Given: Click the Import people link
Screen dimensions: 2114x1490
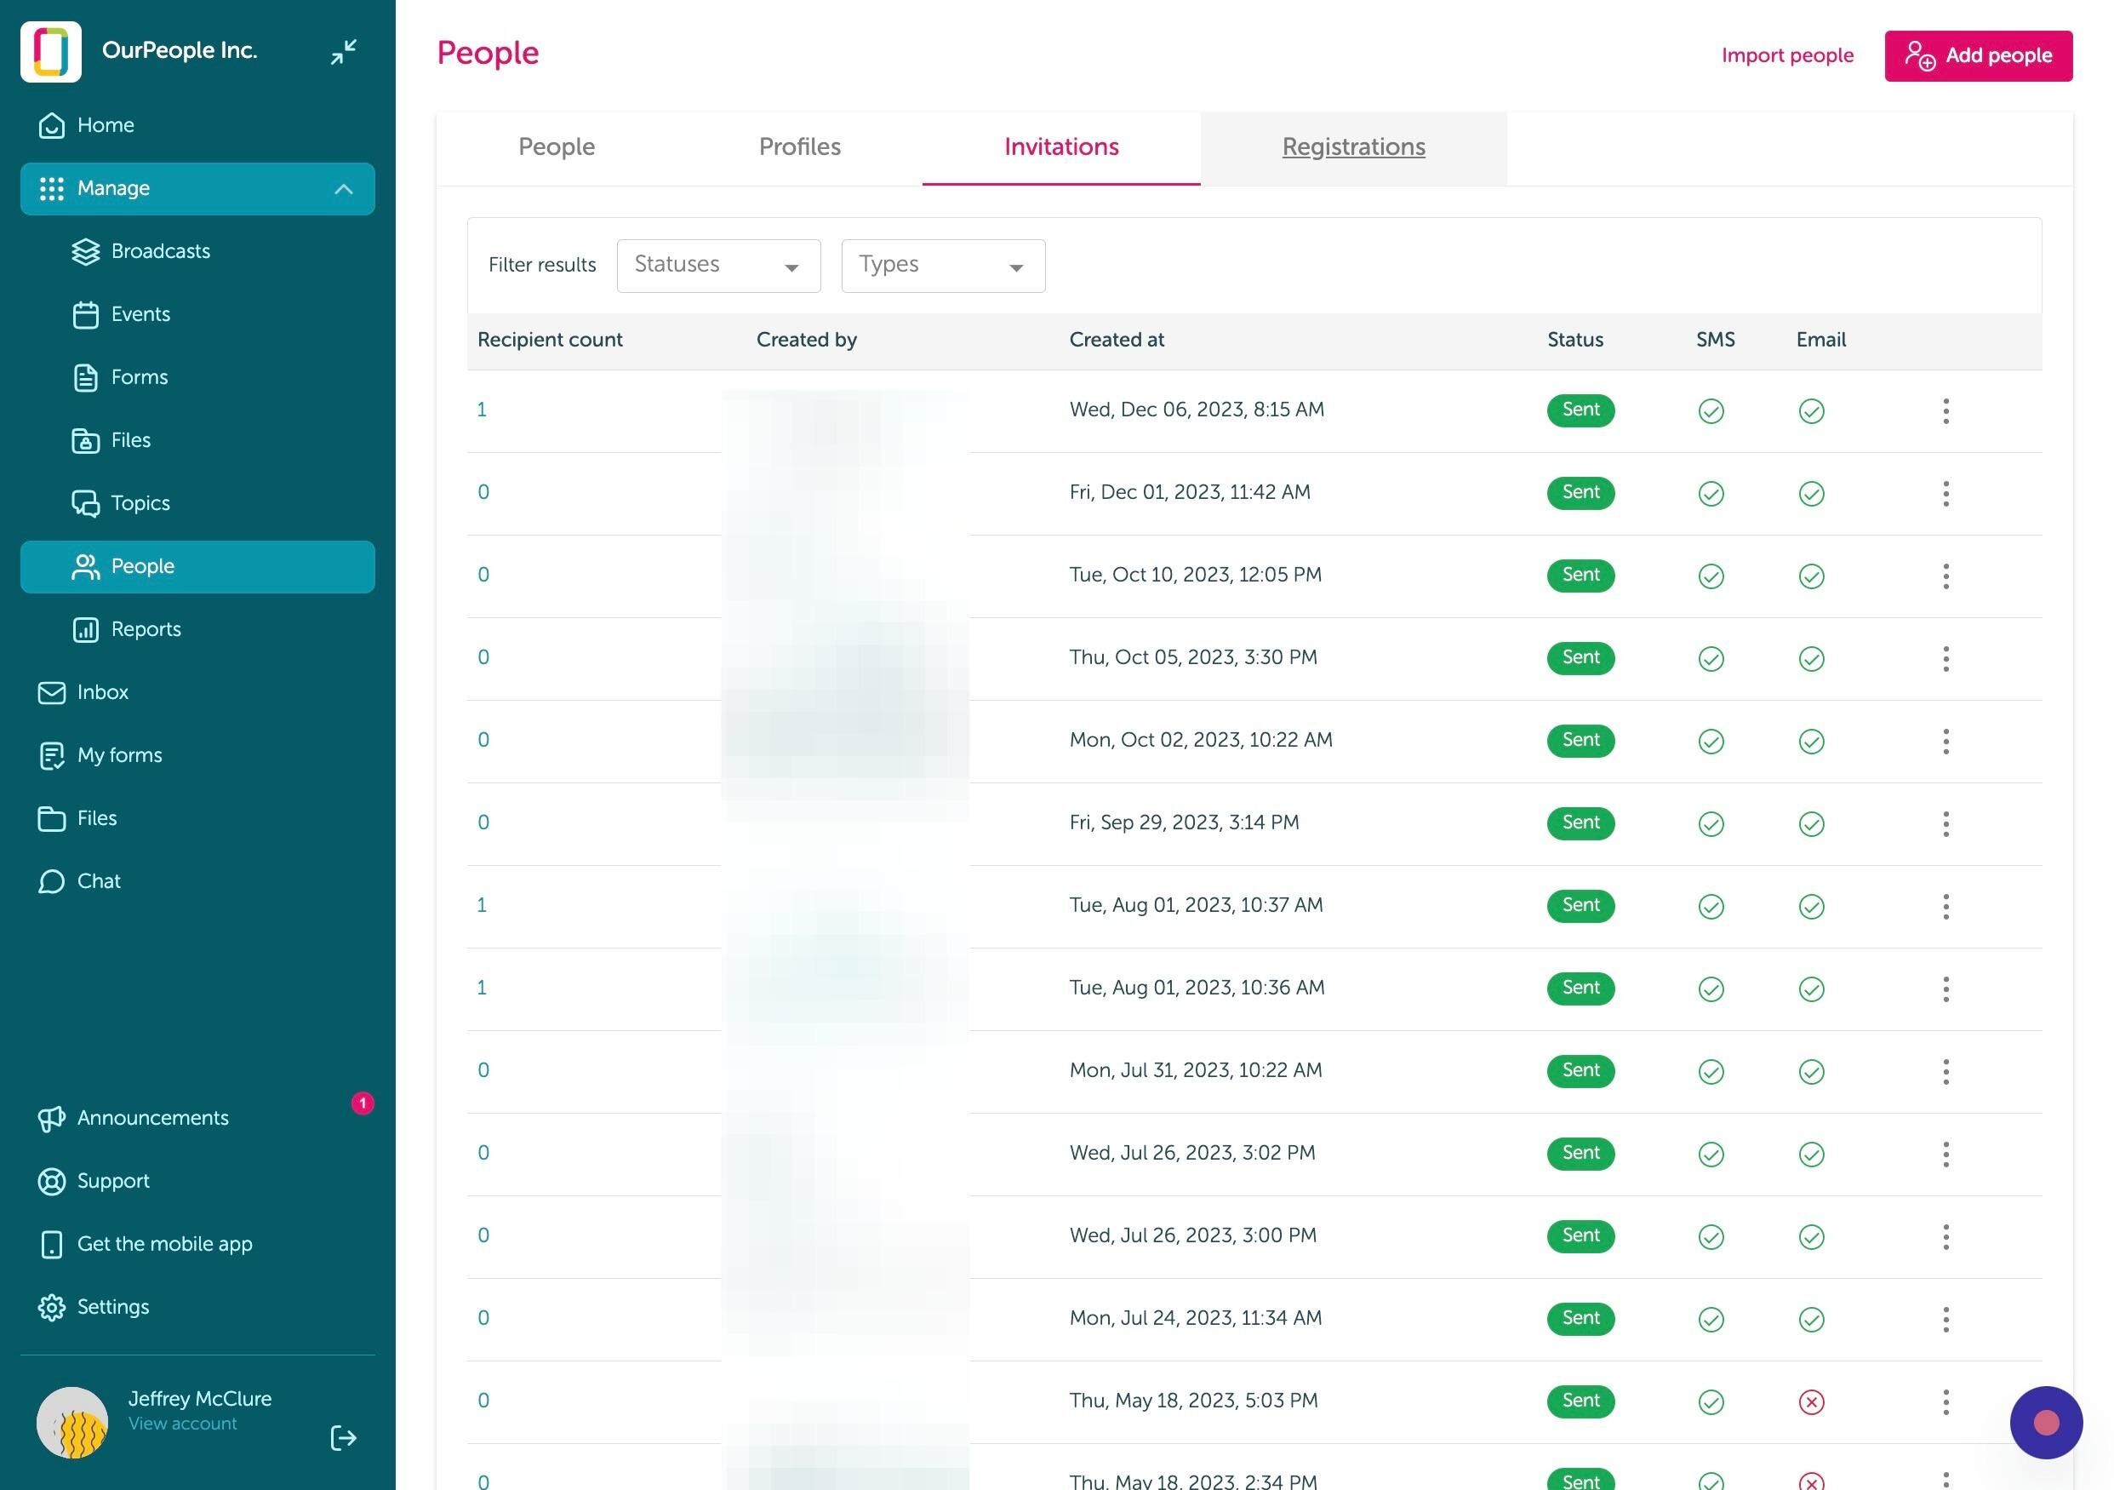Looking at the screenshot, I should [x=1787, y=55].
